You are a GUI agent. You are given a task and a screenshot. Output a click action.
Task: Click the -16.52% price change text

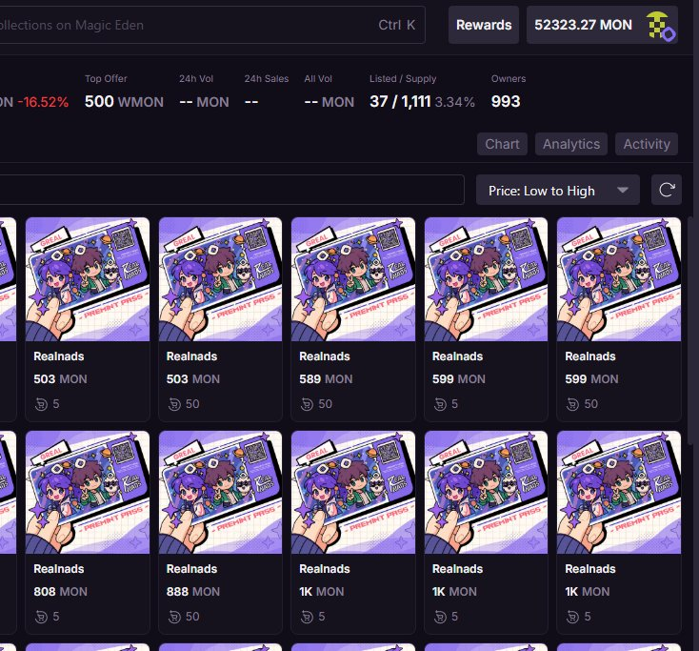[x=43, y=102]
